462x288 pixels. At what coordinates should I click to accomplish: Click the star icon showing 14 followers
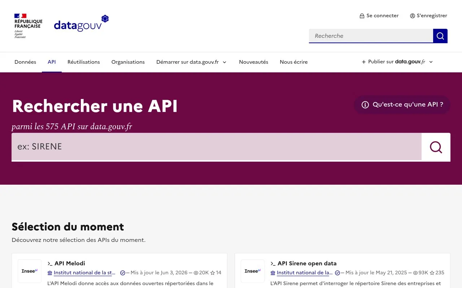pos(213,273)
